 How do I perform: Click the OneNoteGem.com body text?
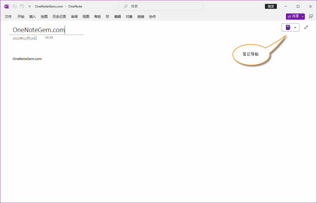(x=27, y=59)
